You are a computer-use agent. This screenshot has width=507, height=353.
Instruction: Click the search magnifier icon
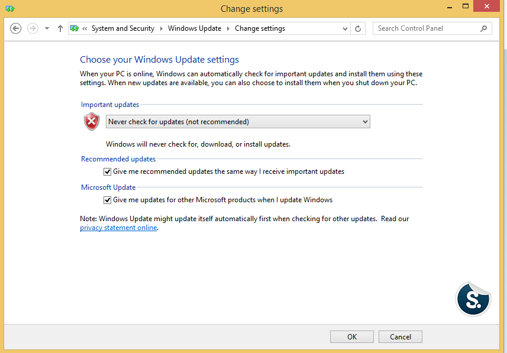(x=484, y=28)
